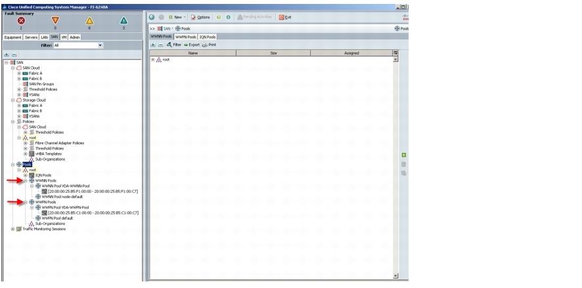The height and width of the screenshot is (288, 582).
Task: Go back using the toolbar back arrow
Action: (x=152, y=17)
